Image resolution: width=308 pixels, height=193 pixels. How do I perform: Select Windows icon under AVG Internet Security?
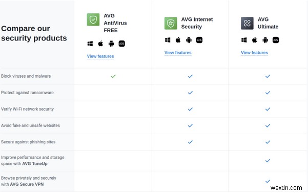168,40
